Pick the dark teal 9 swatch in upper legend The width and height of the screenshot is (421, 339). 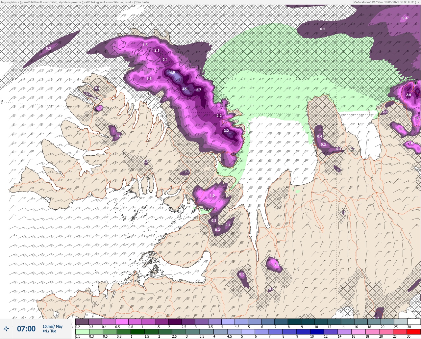coord(308,322)
